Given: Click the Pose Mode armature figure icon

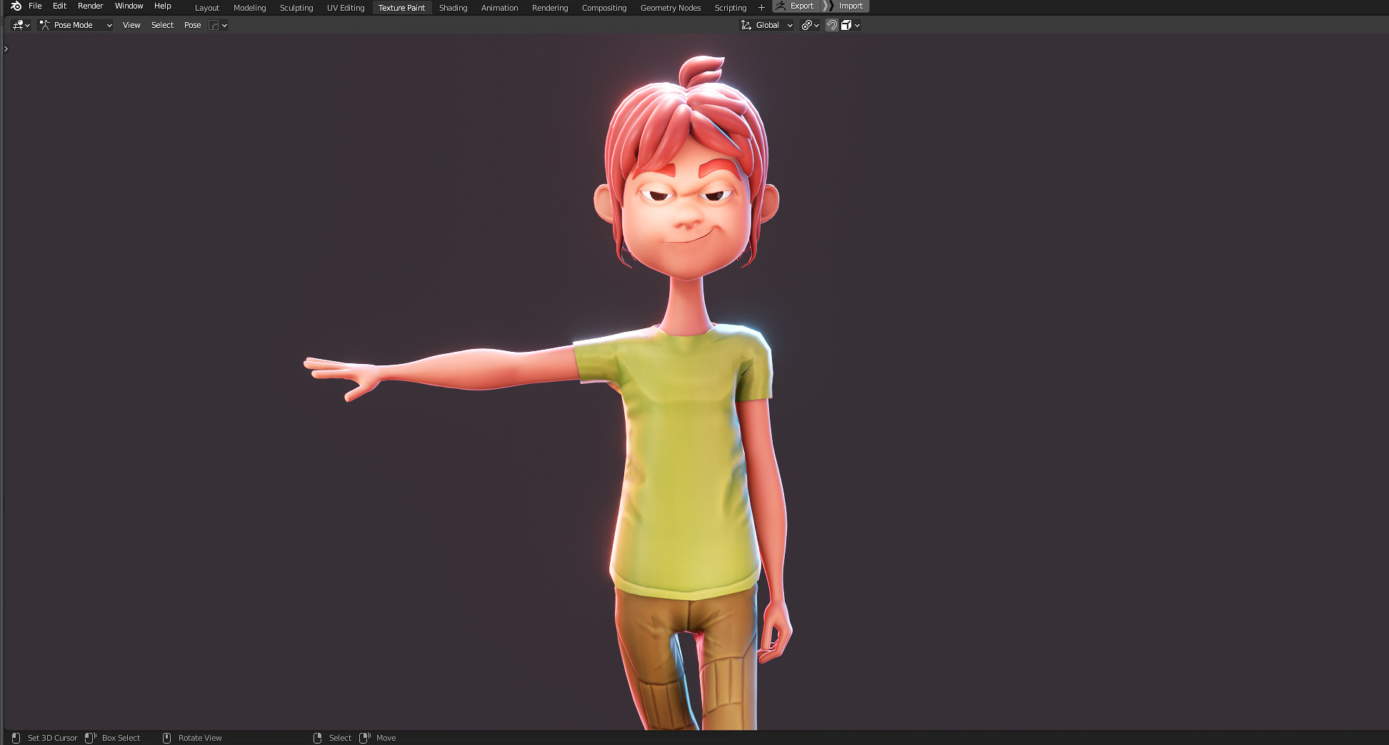Looking at the screenshot, I should 45,25.
